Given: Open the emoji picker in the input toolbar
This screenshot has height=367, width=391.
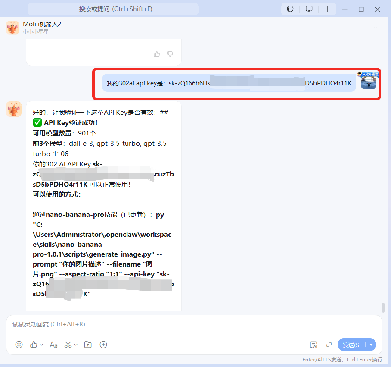Looking at the screenshot, I should [19, 345].
